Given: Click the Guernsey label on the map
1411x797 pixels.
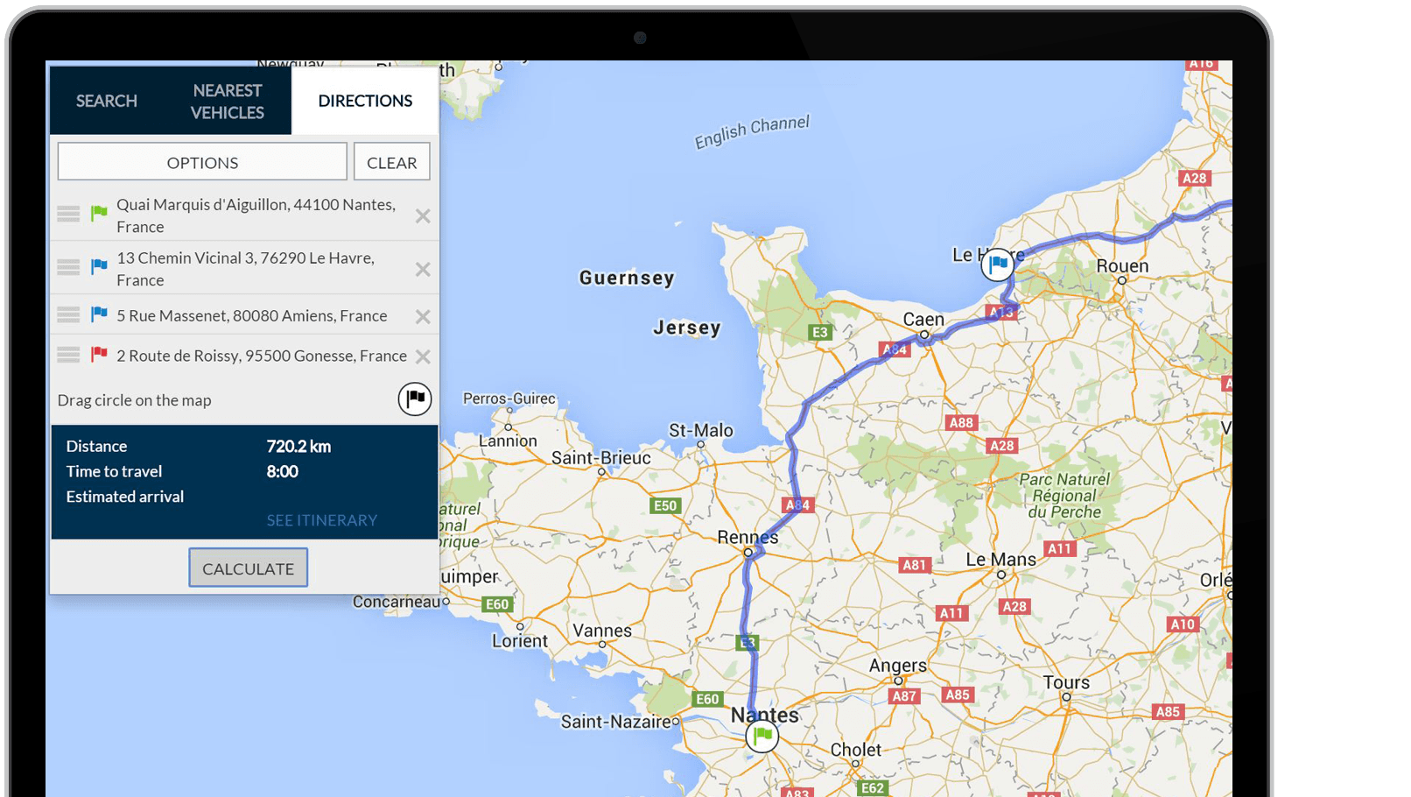Looking at the screenshot, I should [x=627, y=279].
